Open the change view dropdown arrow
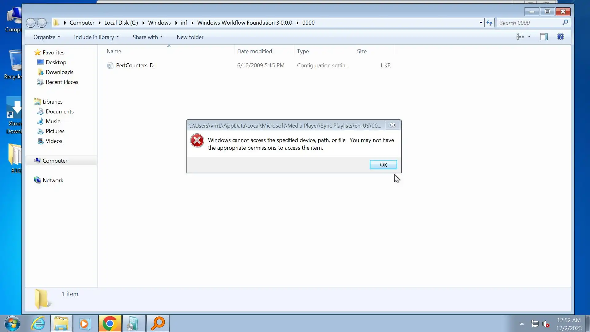 [x=529, y=37]
